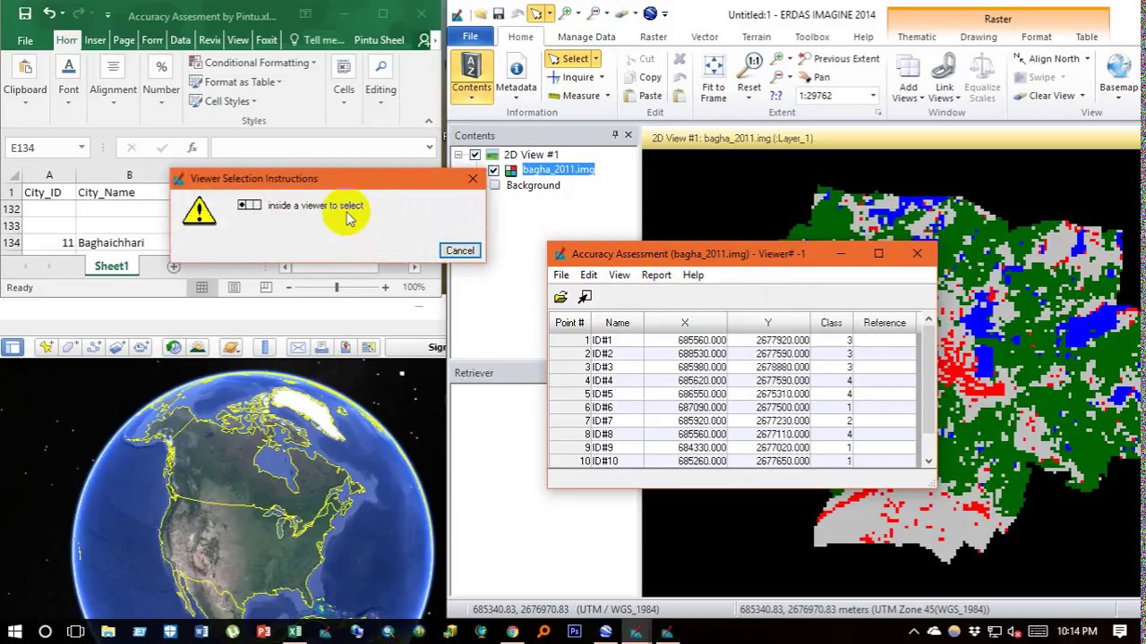
Task: Click Format as Table in Excel
Action: (235, 81)
